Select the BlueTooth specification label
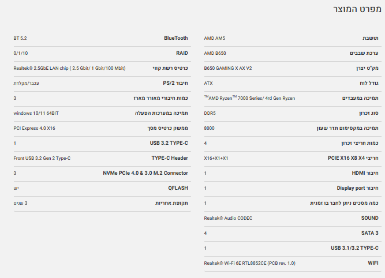 [175, 38]
